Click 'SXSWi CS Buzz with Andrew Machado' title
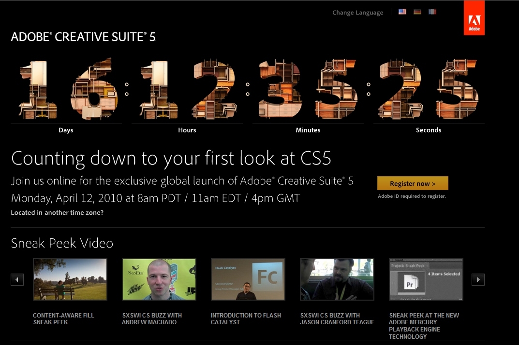The image size is (519, 345). coord(151,318)
